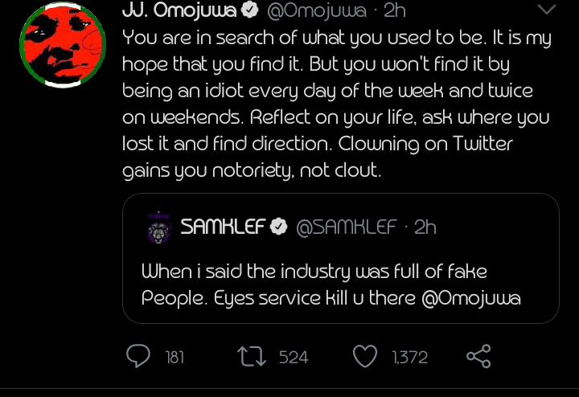The image size is (579, 397).
Task: Retweet this tweet using the retweet icon
Action: coord(255,356)
